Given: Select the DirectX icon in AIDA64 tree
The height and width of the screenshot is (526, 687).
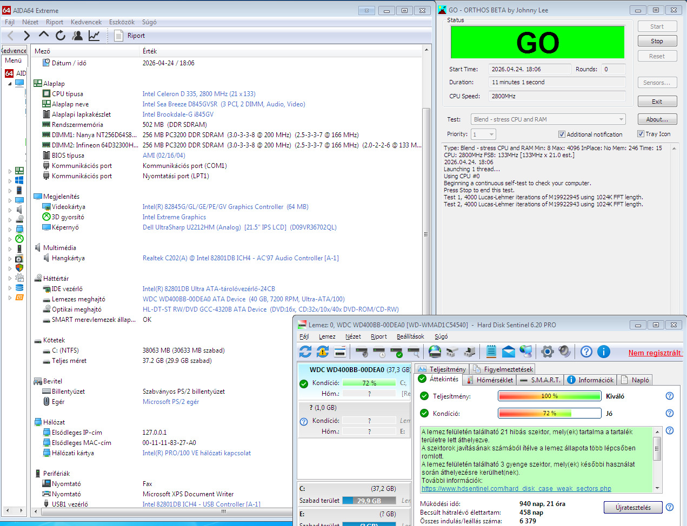Looking at the screenshot, I should 19,239.
